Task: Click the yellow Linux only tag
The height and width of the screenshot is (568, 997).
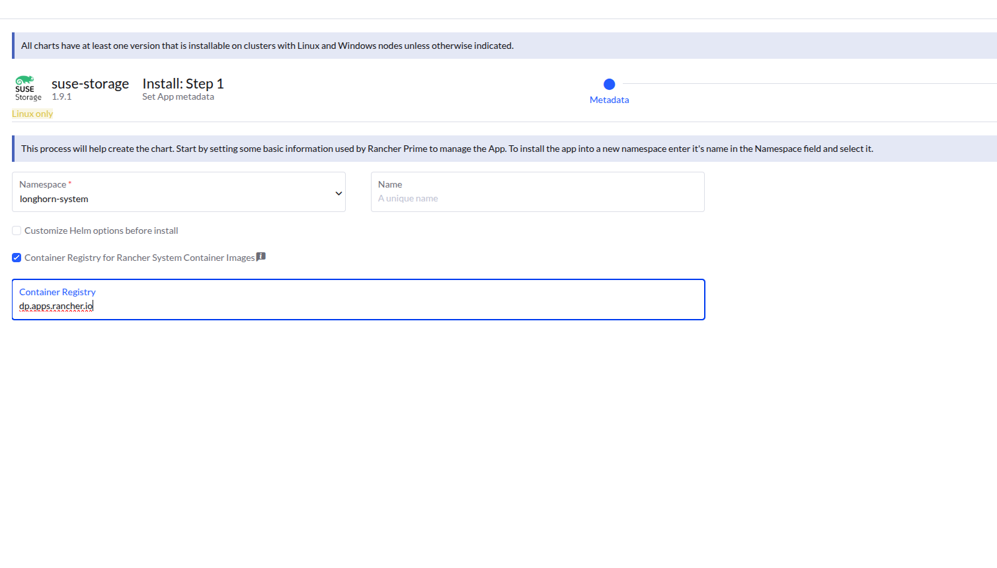Action: [32, 114]
